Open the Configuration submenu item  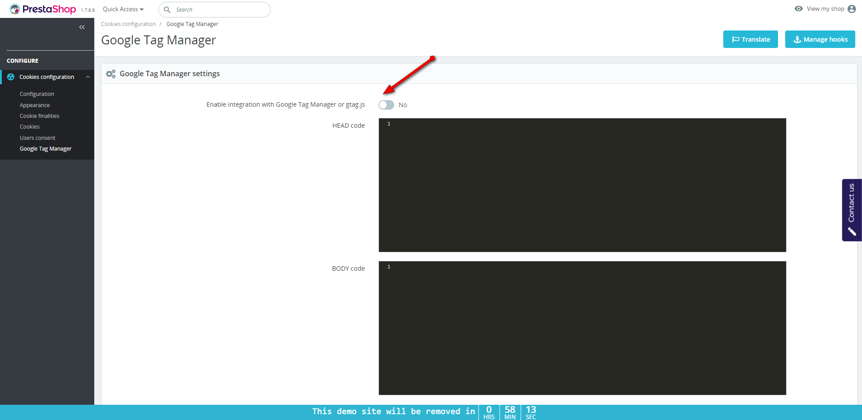pos(37,94)
